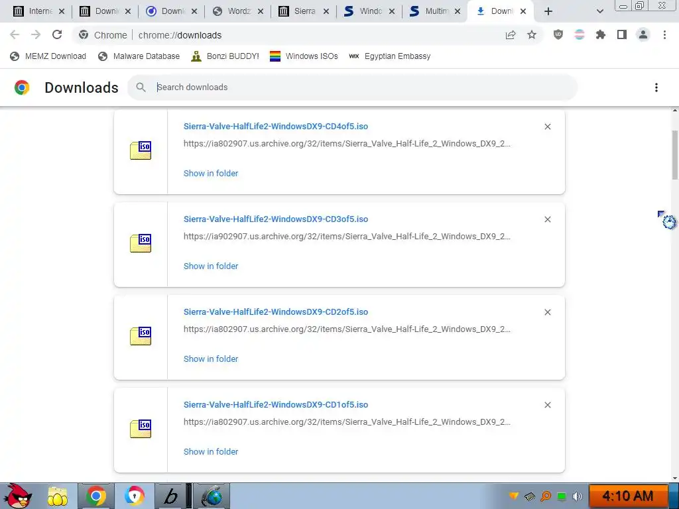Click the browser back arrow
Screen dimensions: 679x509
click(x=15, y=34)
